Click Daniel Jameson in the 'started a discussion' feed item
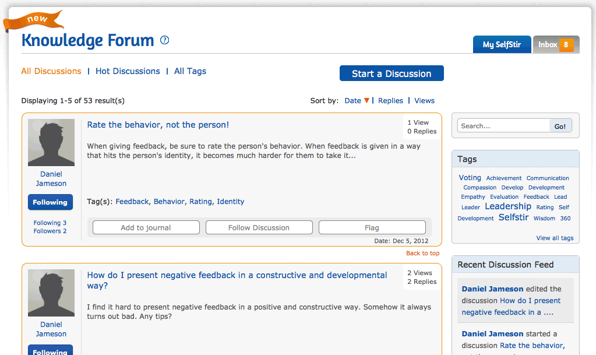Screen dimensions: 596x355 [492, 333]
